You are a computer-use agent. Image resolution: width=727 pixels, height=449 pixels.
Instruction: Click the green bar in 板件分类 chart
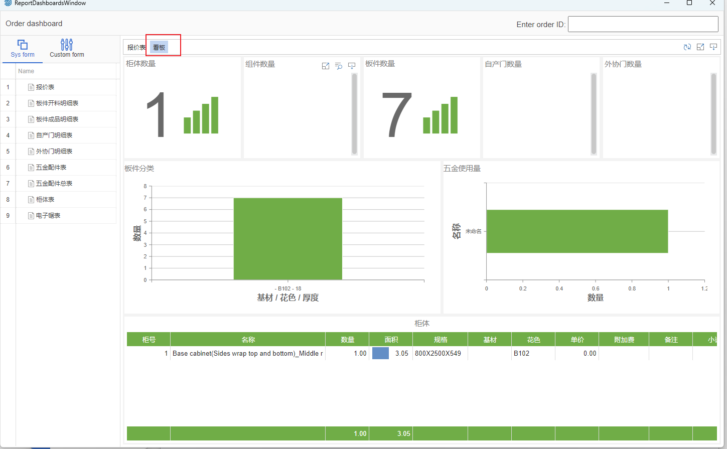[287, 239]
